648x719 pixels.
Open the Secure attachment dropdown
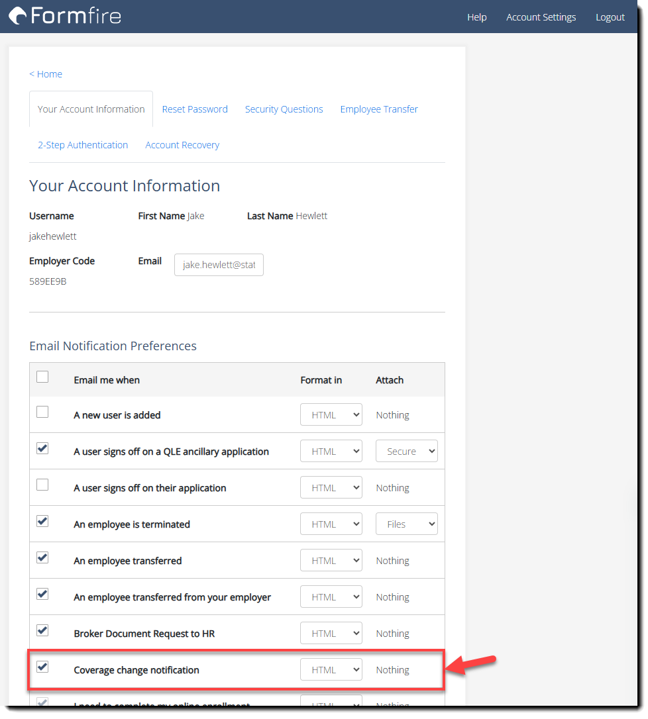click(406, 450)
